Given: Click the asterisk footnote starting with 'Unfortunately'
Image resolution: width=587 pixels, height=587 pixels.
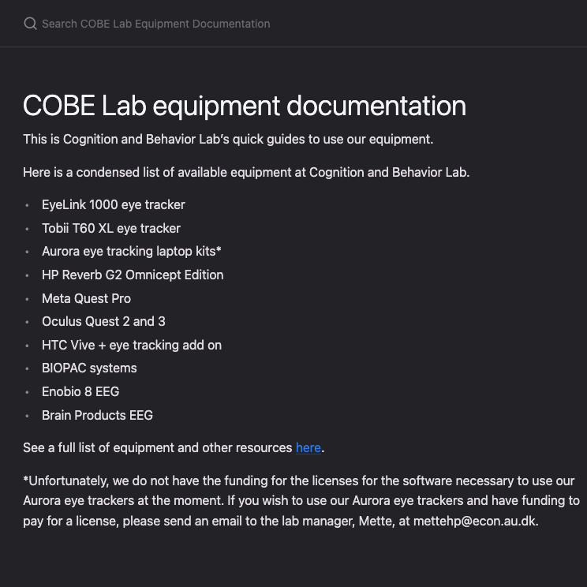Looking at the screenshot, I should (x=301, y=500).
